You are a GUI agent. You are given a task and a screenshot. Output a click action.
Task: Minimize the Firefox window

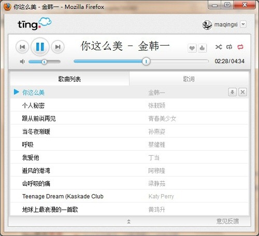[x=215, y=5]
